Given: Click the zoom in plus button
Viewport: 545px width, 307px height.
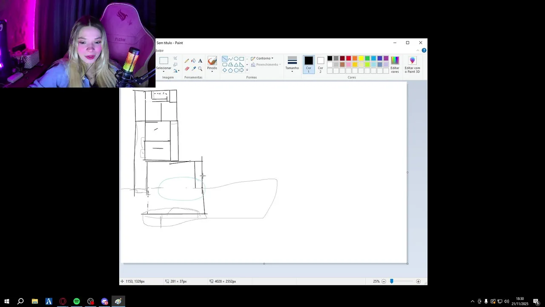Looking at the screenshot, I should click(x=418, y=281).
